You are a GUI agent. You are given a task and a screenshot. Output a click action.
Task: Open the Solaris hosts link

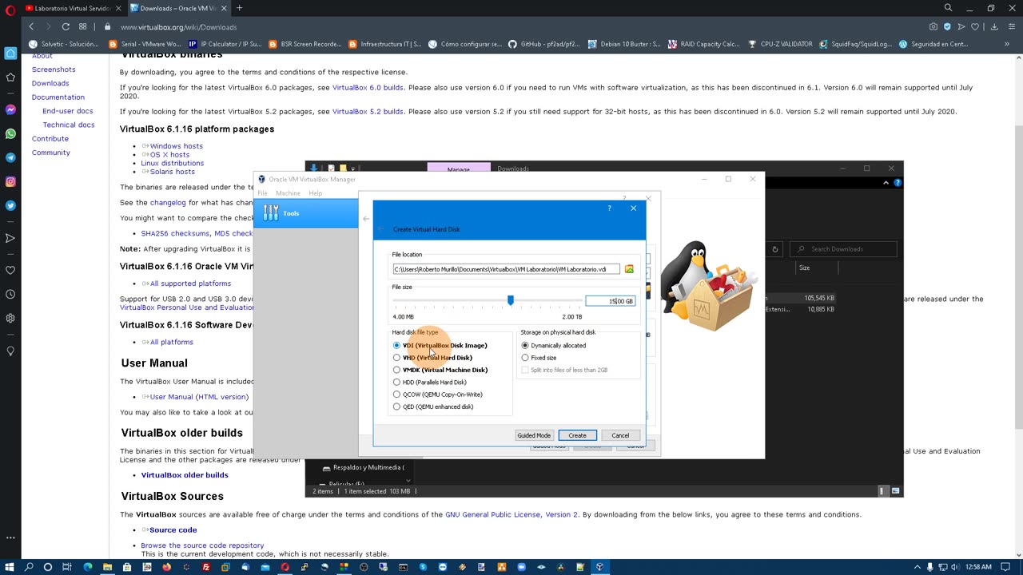tap(172, 172)
